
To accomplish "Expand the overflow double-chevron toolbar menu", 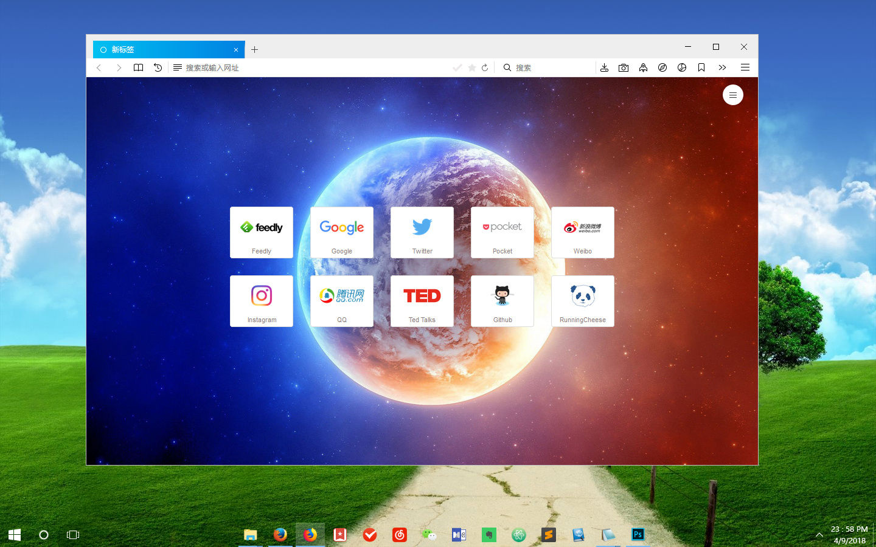I will [722, 67].
